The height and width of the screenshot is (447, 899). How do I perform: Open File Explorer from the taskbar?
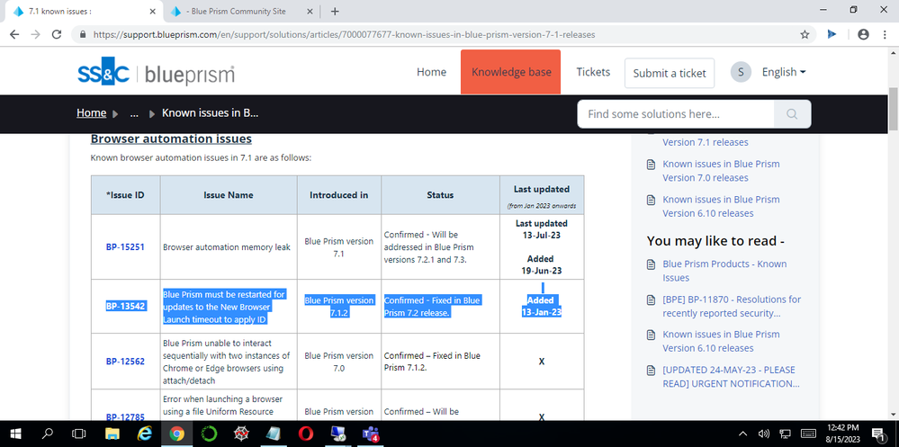click(x=112, y=434)
